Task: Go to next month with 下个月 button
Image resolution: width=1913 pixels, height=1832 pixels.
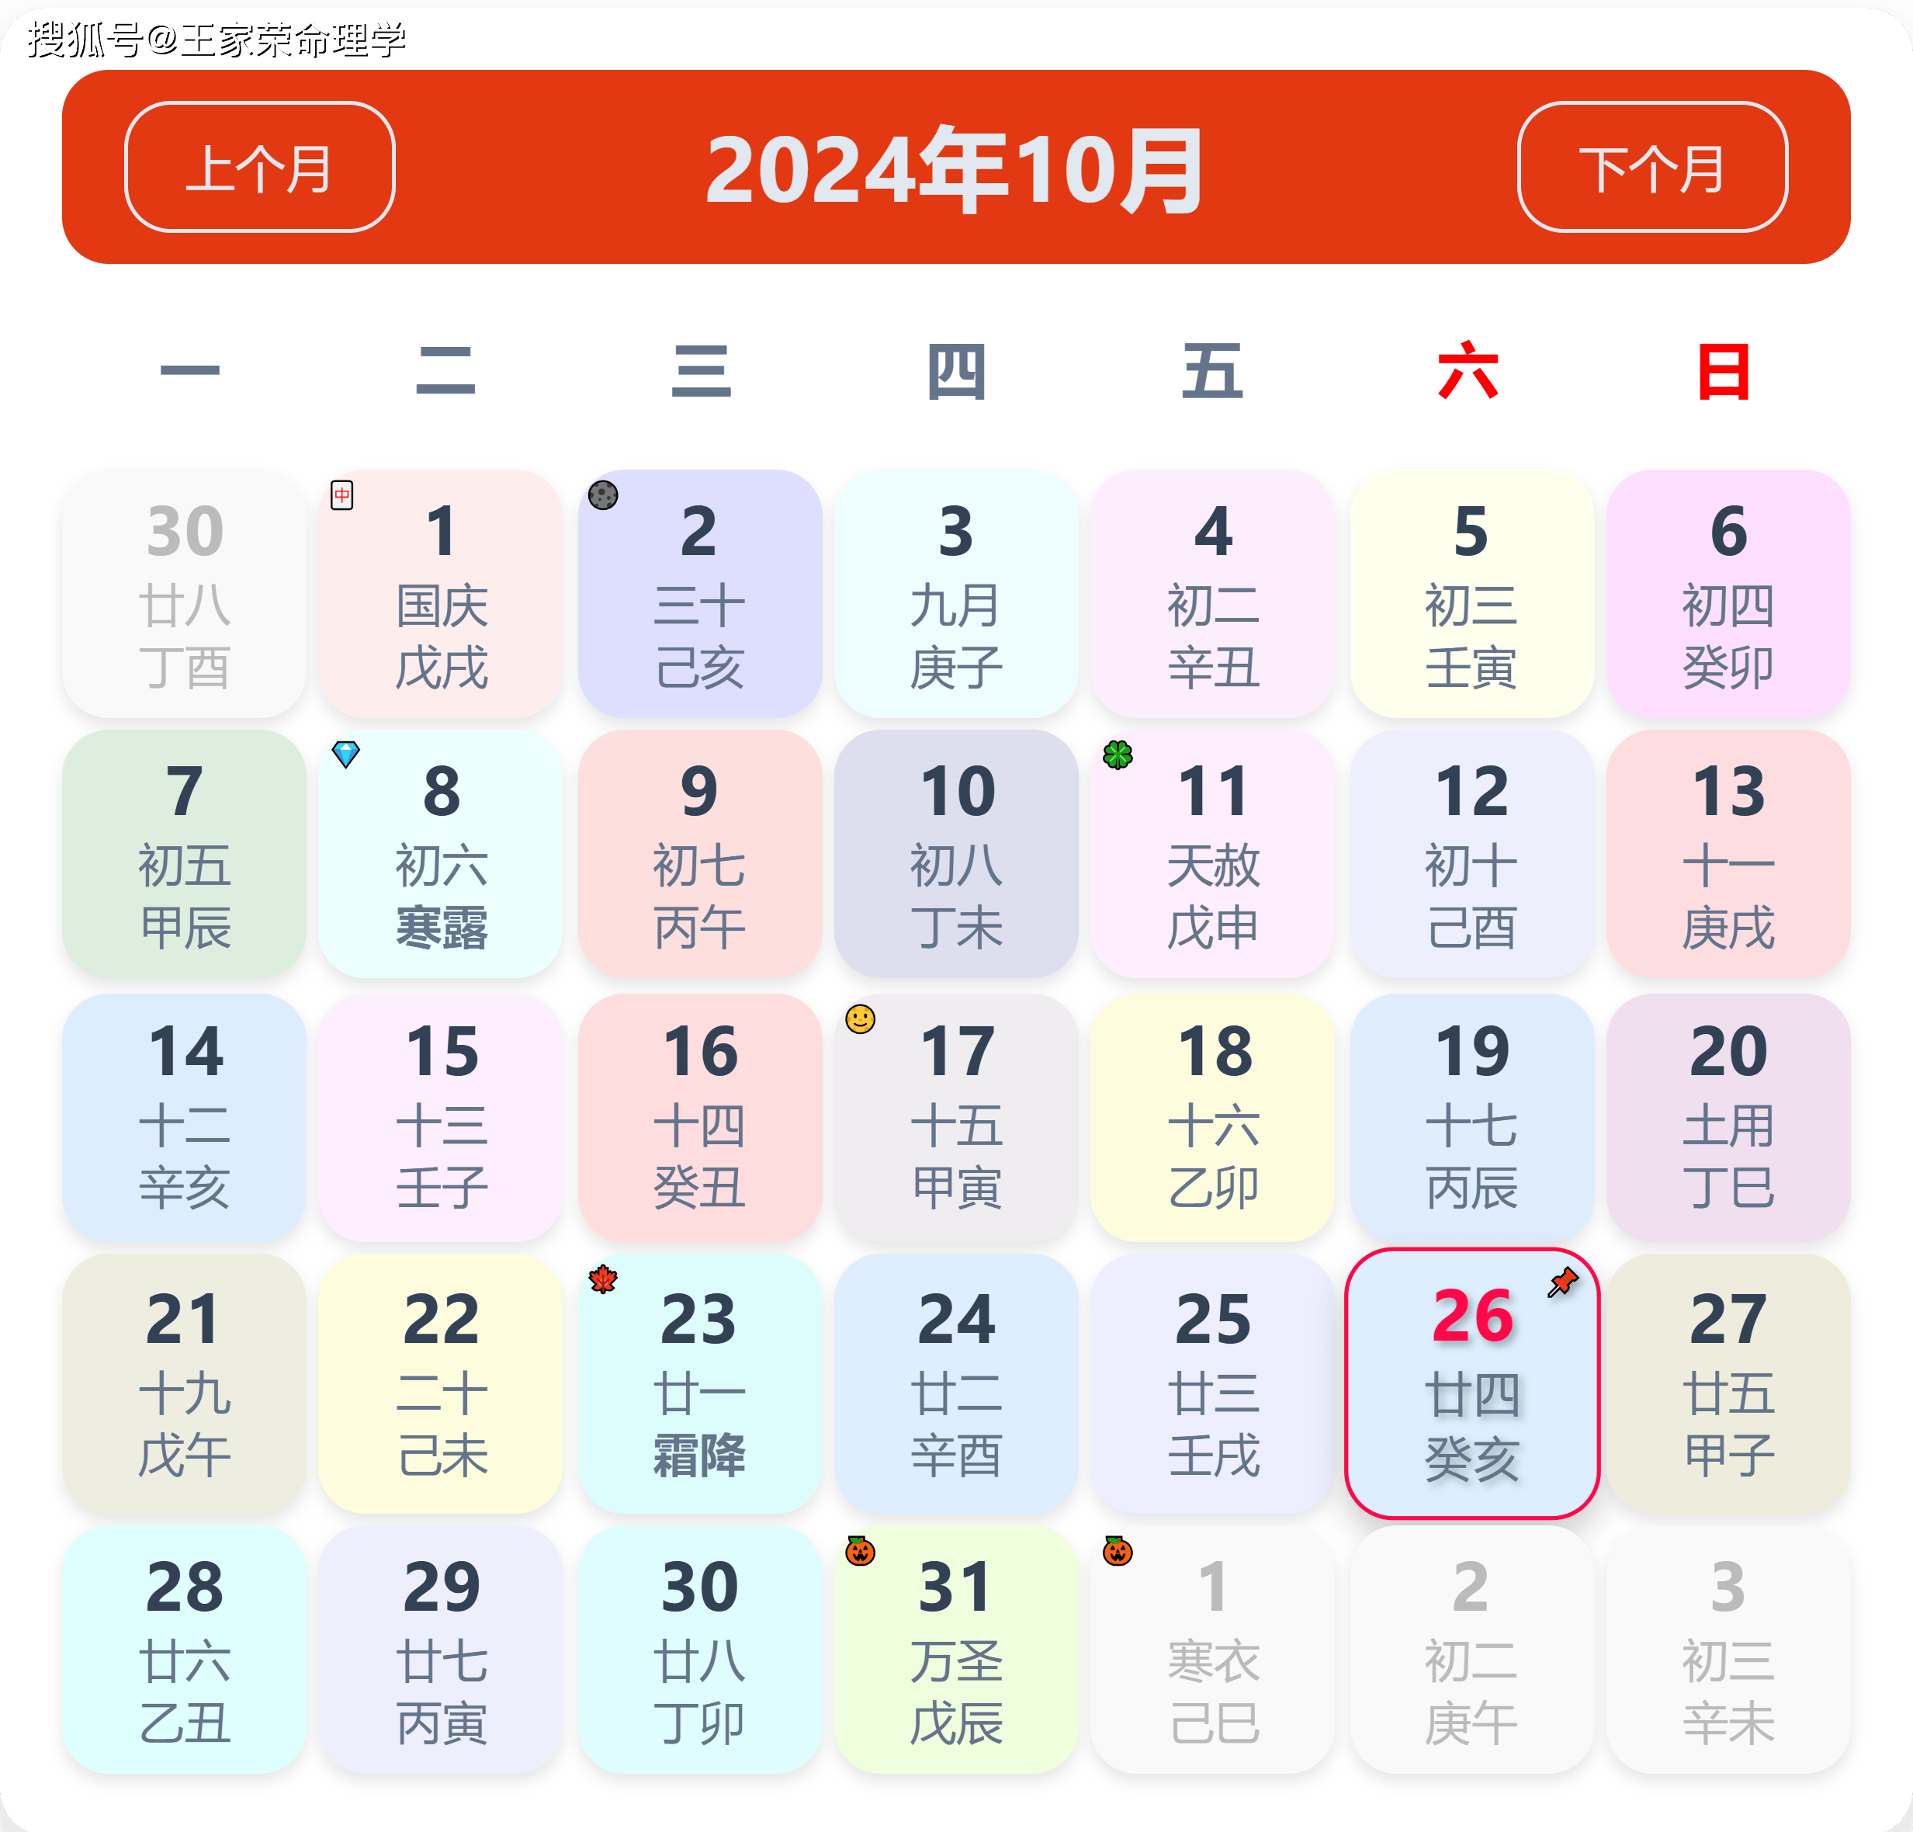Action: 1652,167
